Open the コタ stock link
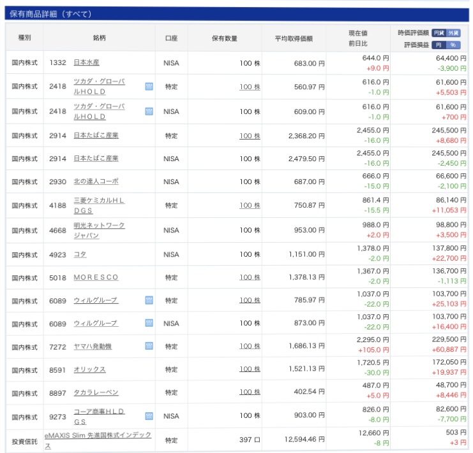 click(x=80, y=255)
